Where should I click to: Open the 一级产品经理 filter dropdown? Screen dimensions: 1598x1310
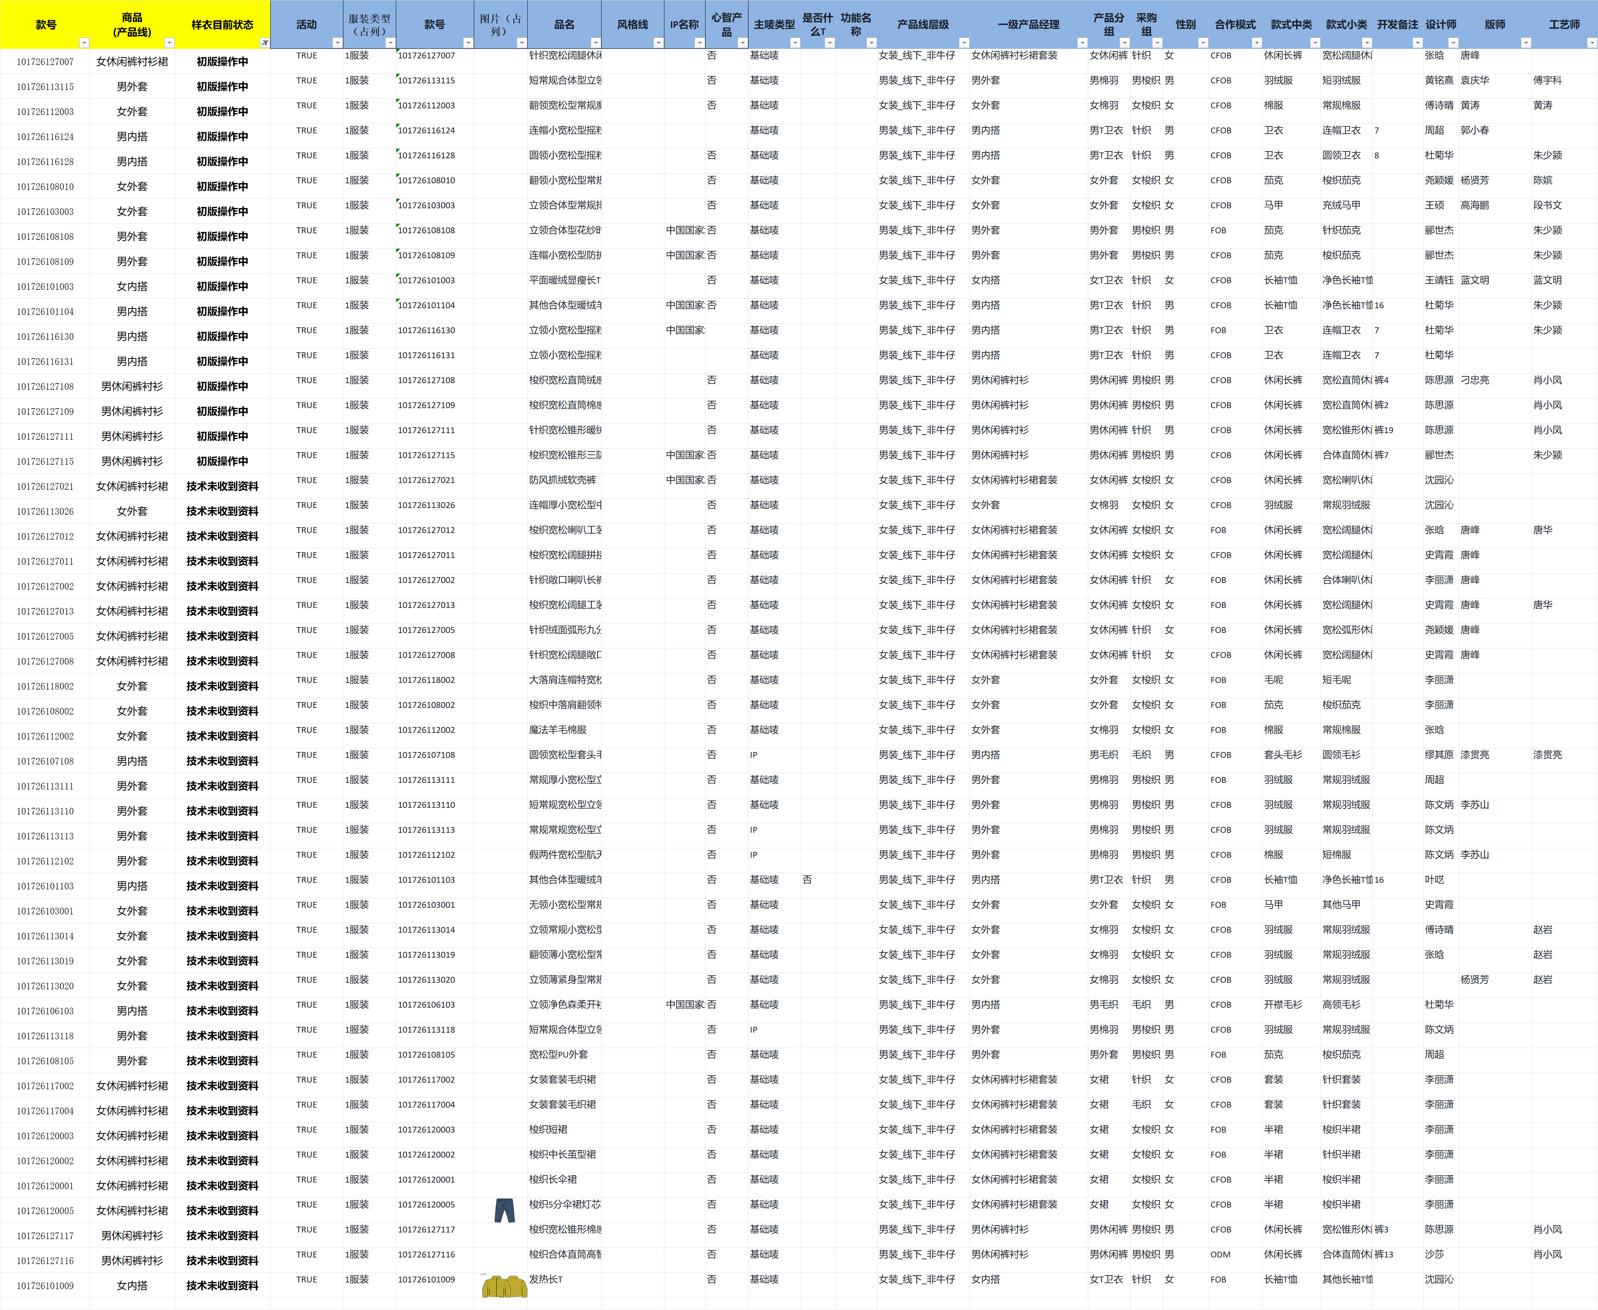coord(1082,43)
